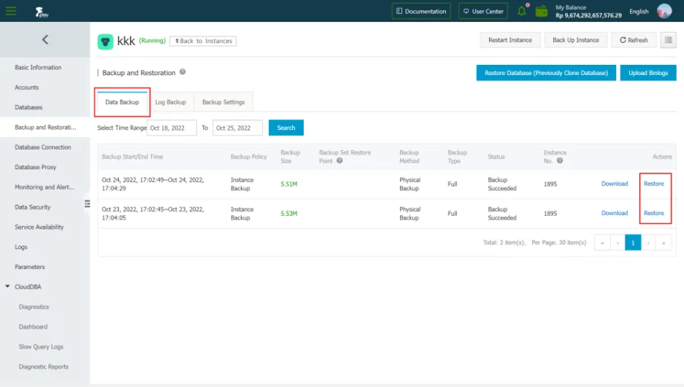
Task: Click help icon next to Instance No.
Action: [560, 160]
